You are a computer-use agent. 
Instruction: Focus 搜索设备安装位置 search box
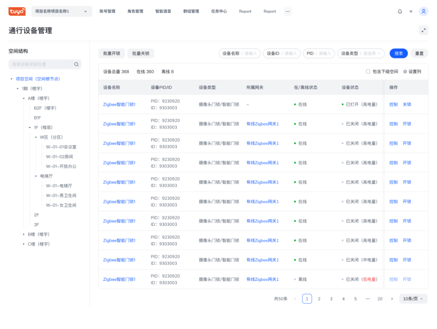40,64
